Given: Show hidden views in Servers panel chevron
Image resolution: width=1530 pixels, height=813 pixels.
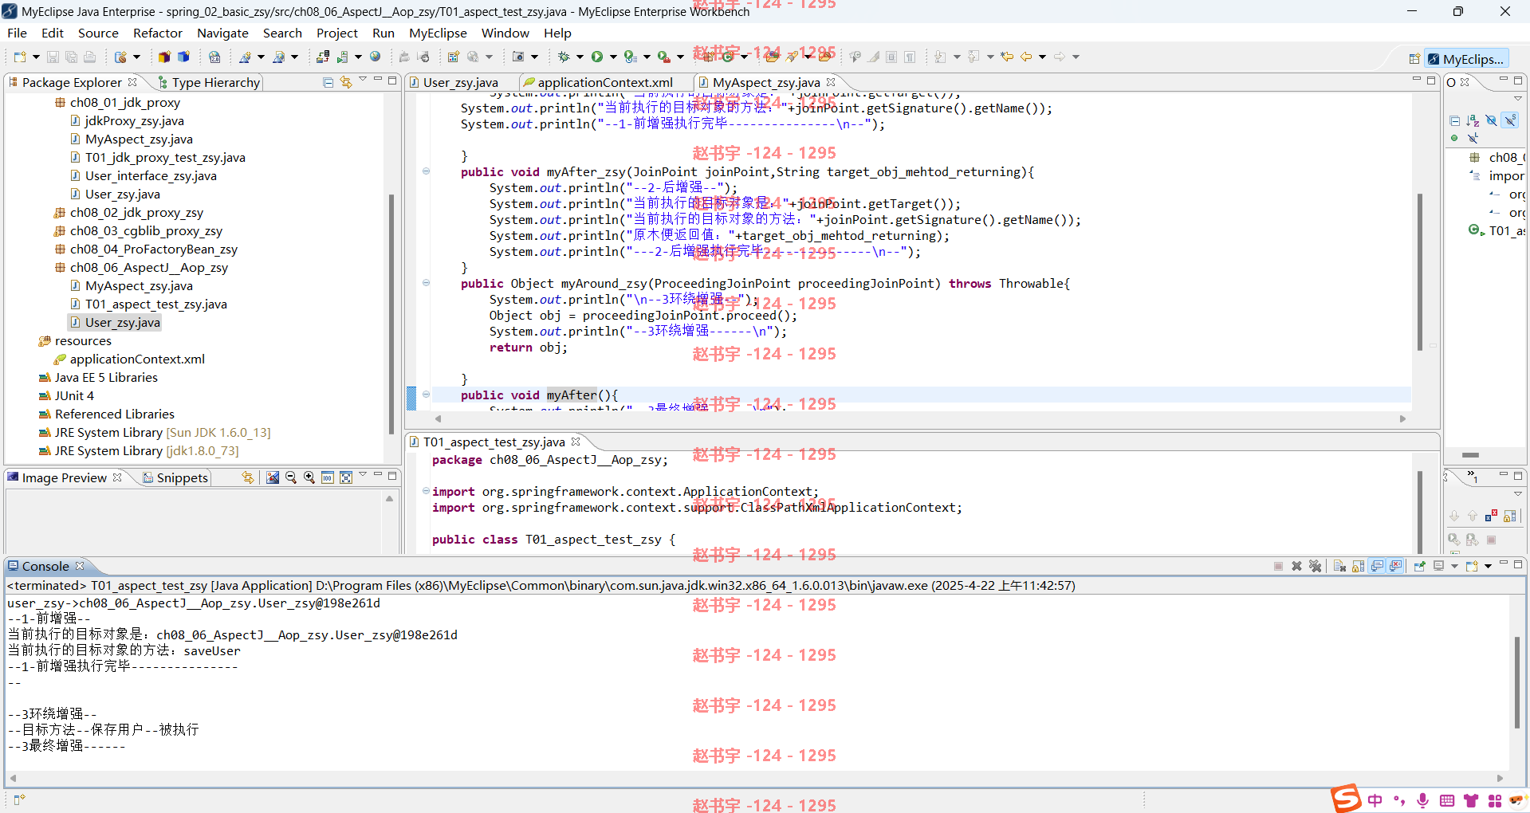Looking at the screenshot, I should 1472,477.
